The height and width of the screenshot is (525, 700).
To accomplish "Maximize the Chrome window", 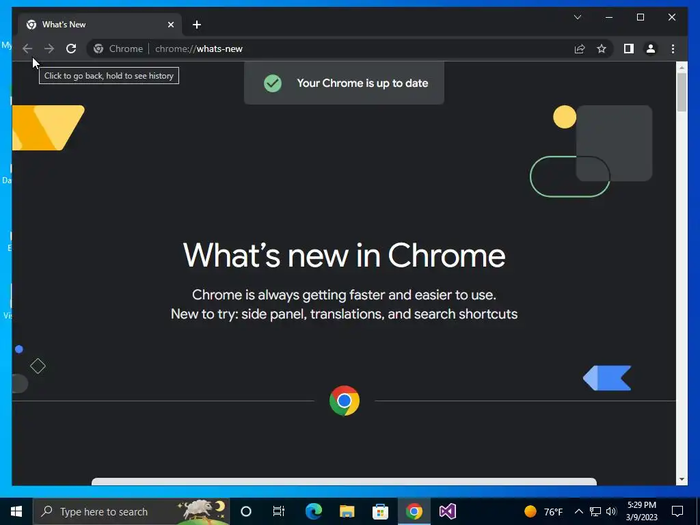I will click(640, 17).
